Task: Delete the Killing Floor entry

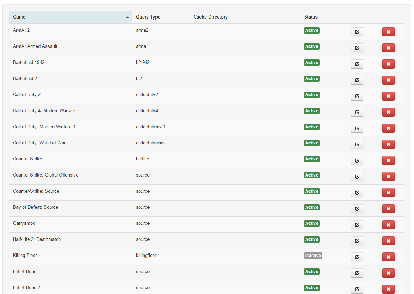Action: tap(388, 257)
